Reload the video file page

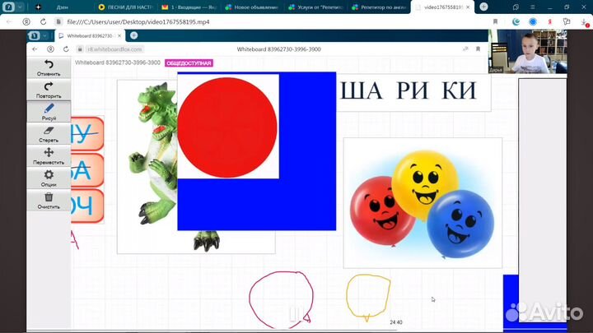tap(43, 22)
